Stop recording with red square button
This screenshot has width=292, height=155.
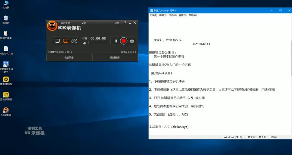(x=123, y=41)
